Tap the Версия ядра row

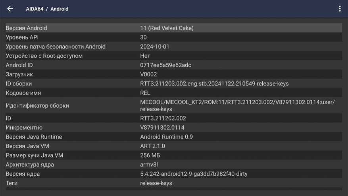point(173,174)
